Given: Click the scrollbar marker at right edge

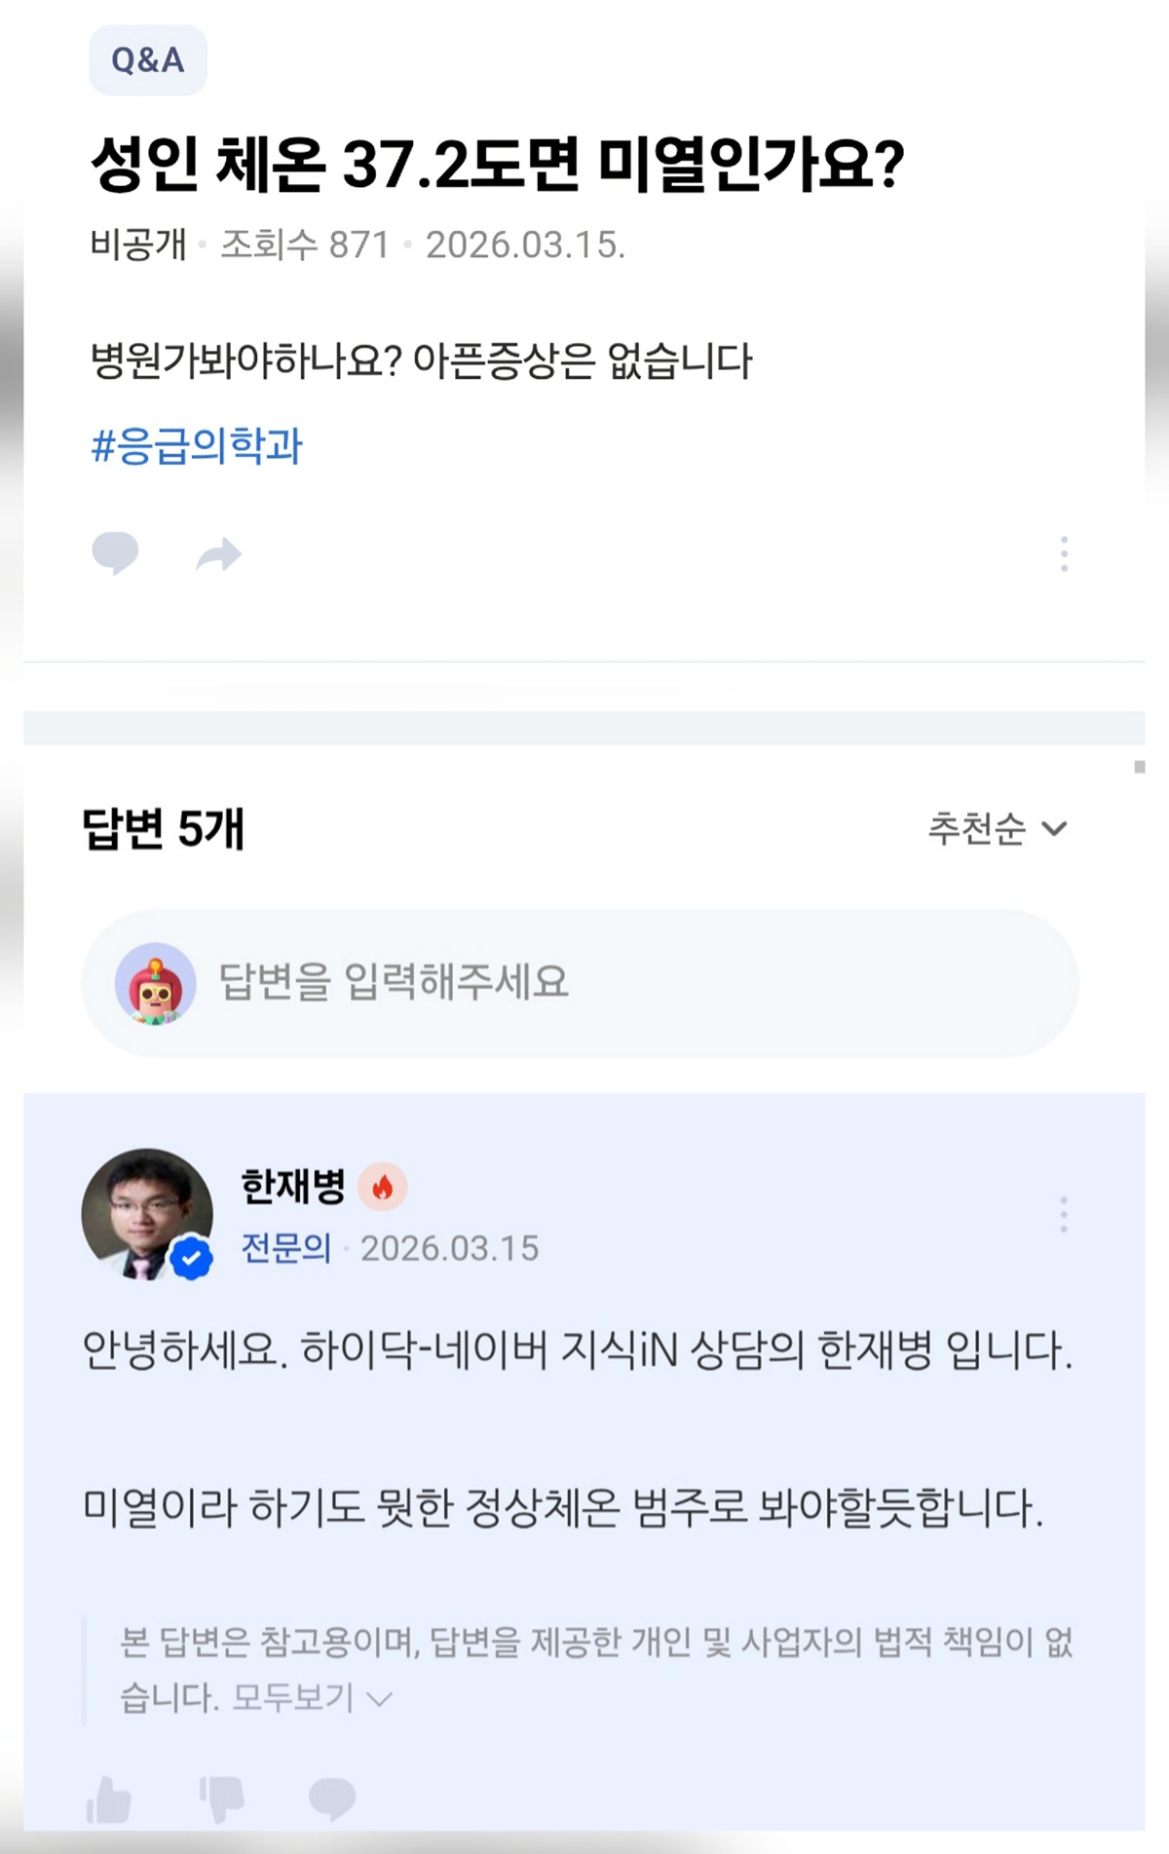Looking at the screenshot, I should pyautogui.click(x=1139, y=767).
